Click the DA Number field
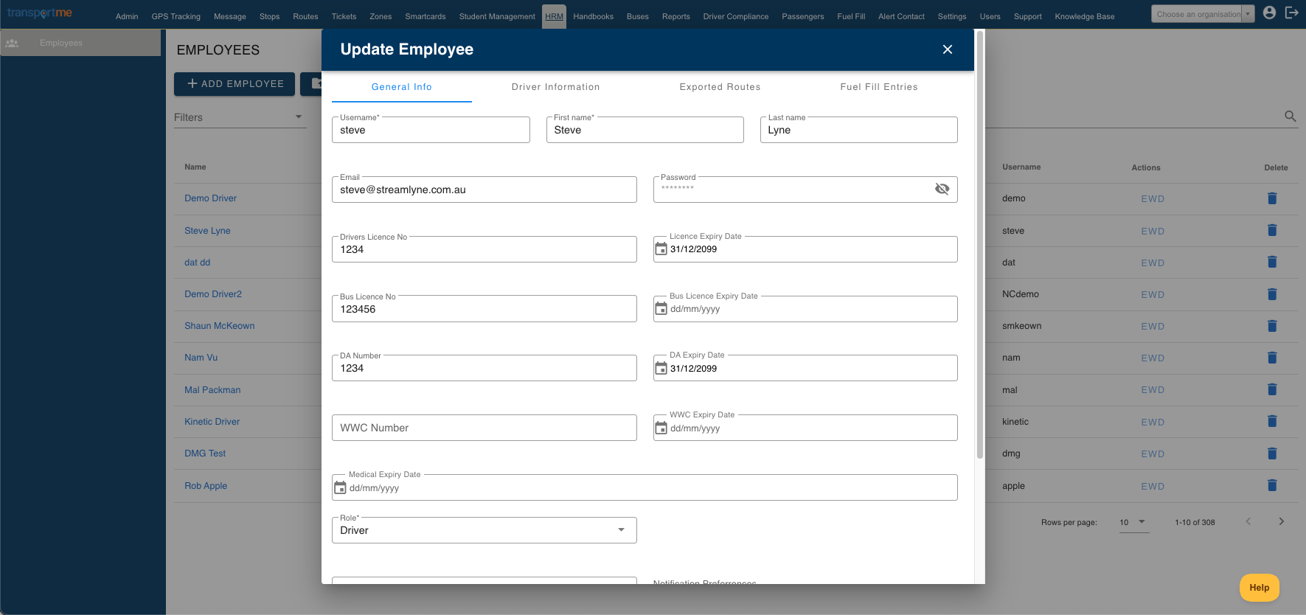The height and width of the screenshot is (615, 1306). [x=484, y=368]
